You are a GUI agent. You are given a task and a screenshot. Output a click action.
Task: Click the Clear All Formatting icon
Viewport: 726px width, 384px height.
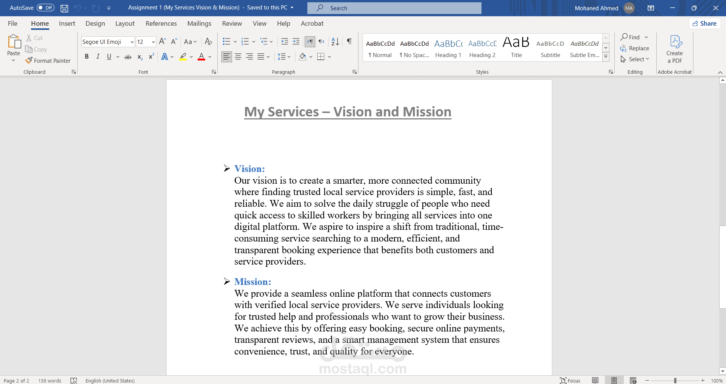pos(208,42)
